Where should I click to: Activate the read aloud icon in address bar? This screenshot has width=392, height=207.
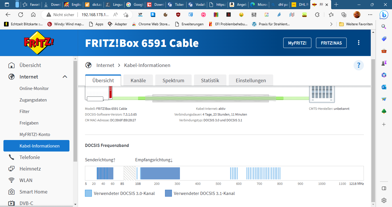pos(116,15)
